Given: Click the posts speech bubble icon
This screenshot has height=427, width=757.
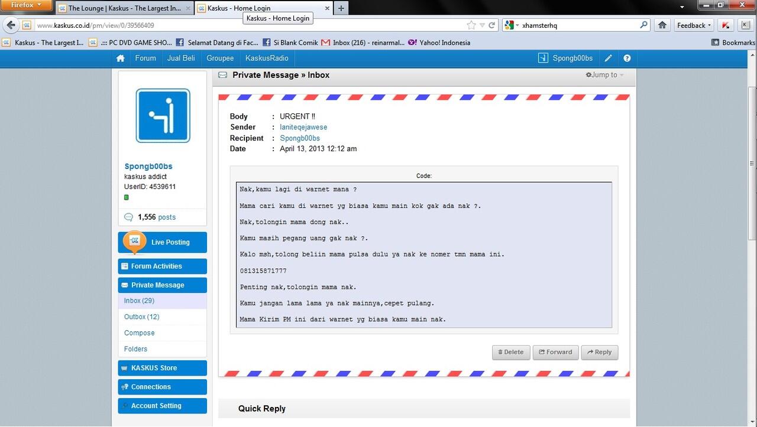Looking at the screenshot, I should (128, 217).
